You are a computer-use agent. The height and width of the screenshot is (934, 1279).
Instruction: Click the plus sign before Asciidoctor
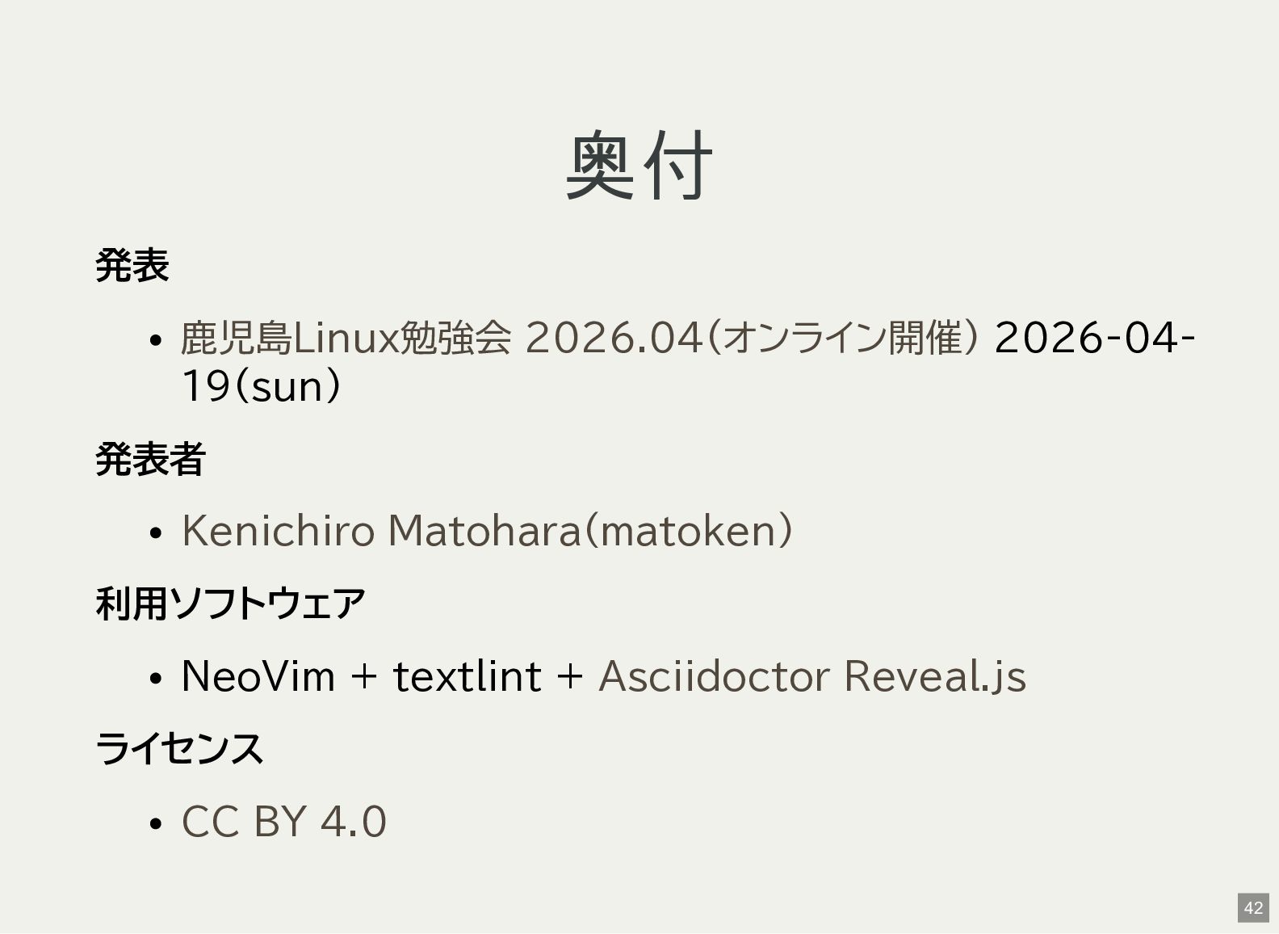pos(569,676)
